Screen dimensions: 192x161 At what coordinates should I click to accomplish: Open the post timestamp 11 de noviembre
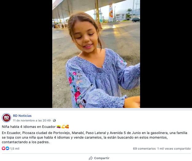(x=32, y=121)
